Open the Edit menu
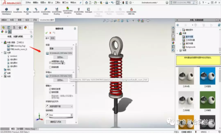The image size is (221, 135). coord(35,2)
